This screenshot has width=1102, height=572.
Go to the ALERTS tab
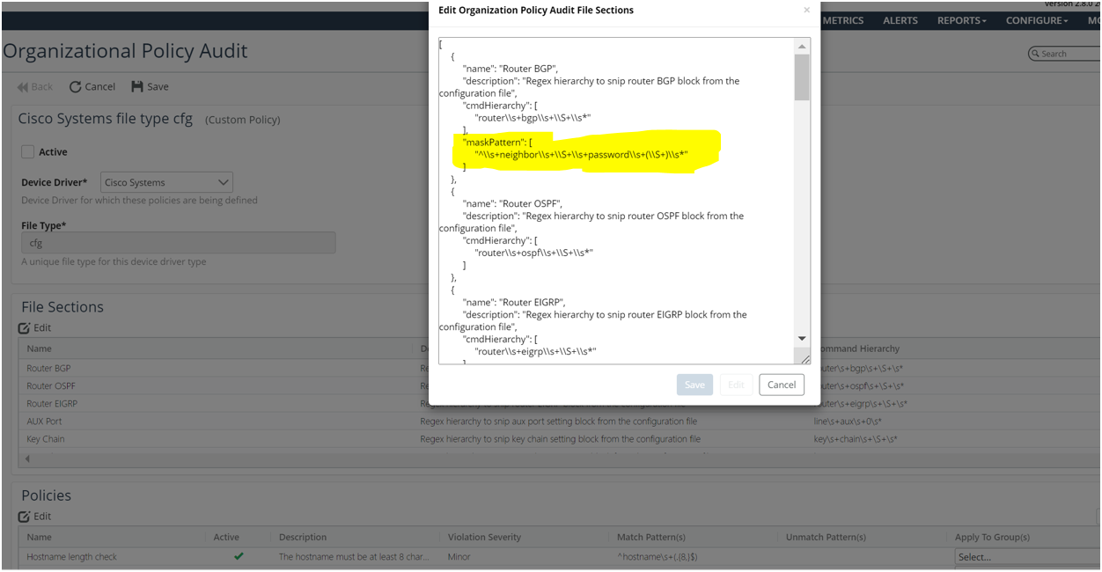click(x=900, y=20)
